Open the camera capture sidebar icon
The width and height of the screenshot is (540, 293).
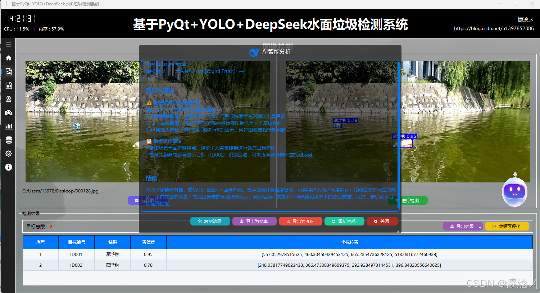[9, 113]
